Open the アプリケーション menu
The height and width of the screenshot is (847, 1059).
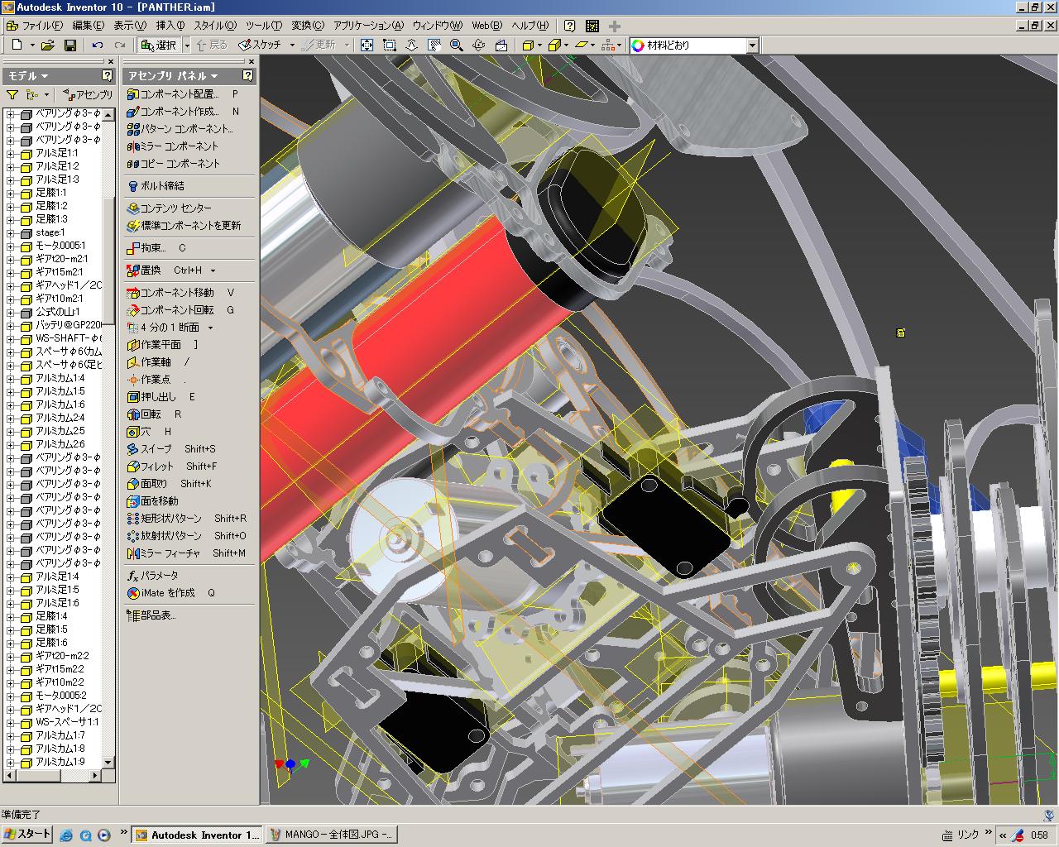[x=368, y=26]
